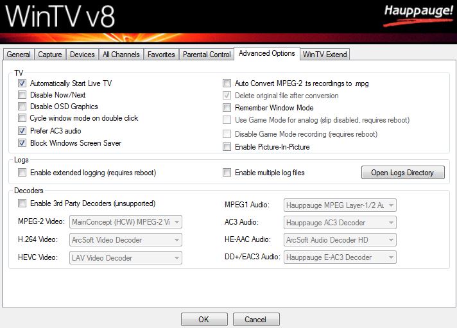Image resolution: width=457 pixels, height=328 pixels.
Task: Click the Decoders group heading
Action: [x=28, y=191]
